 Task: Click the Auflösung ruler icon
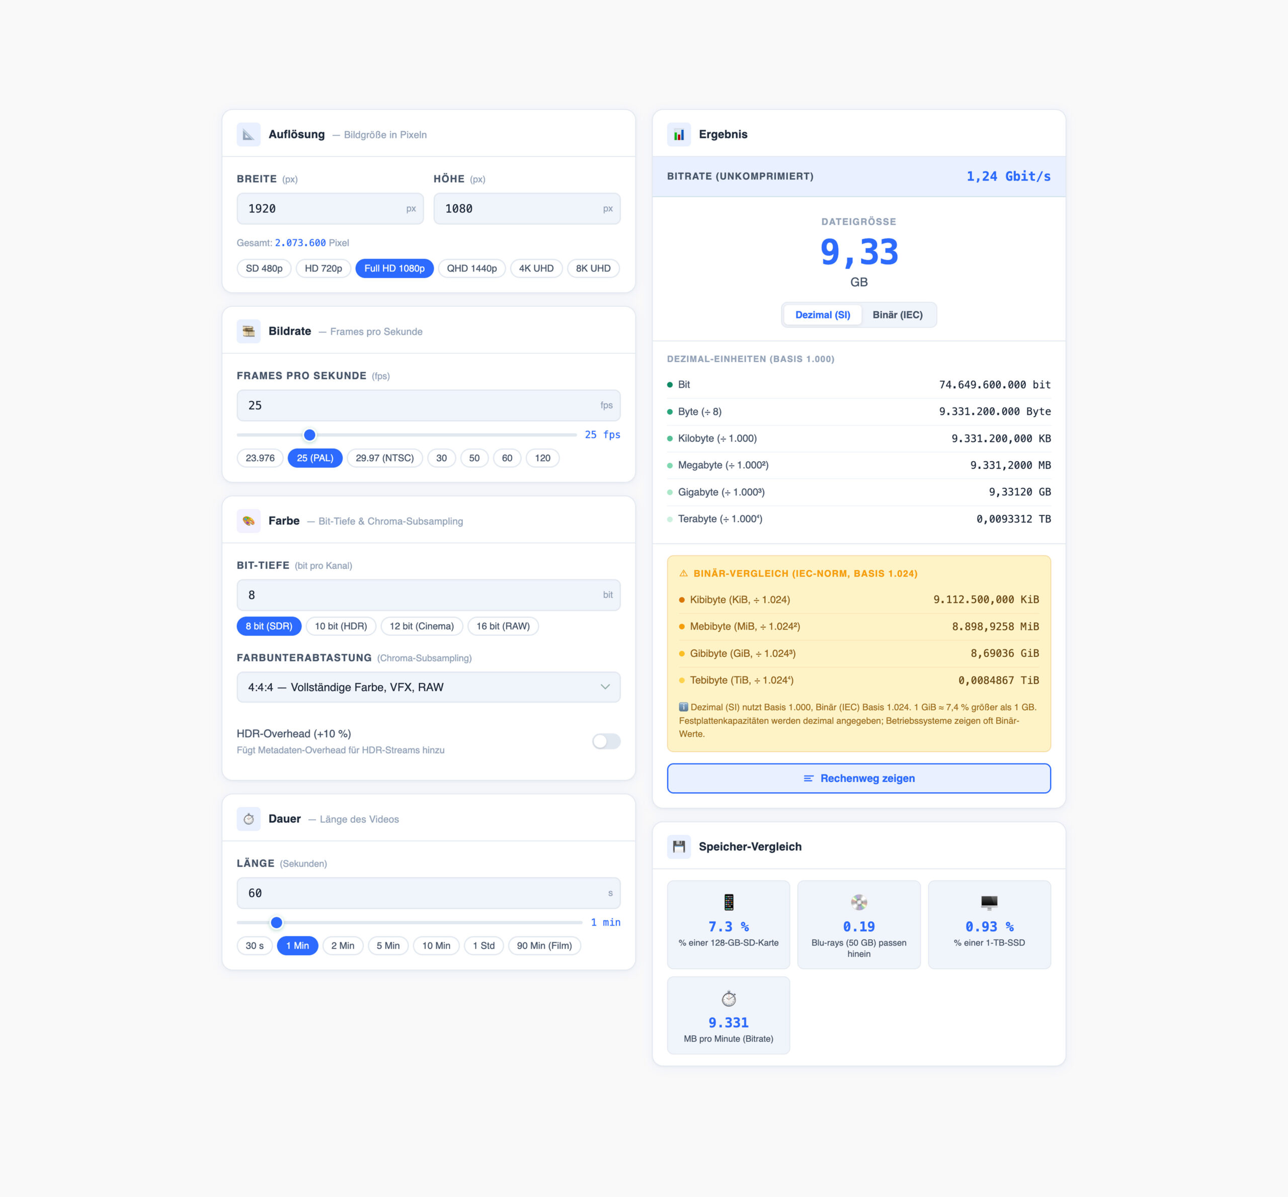(x=248, y=135)
